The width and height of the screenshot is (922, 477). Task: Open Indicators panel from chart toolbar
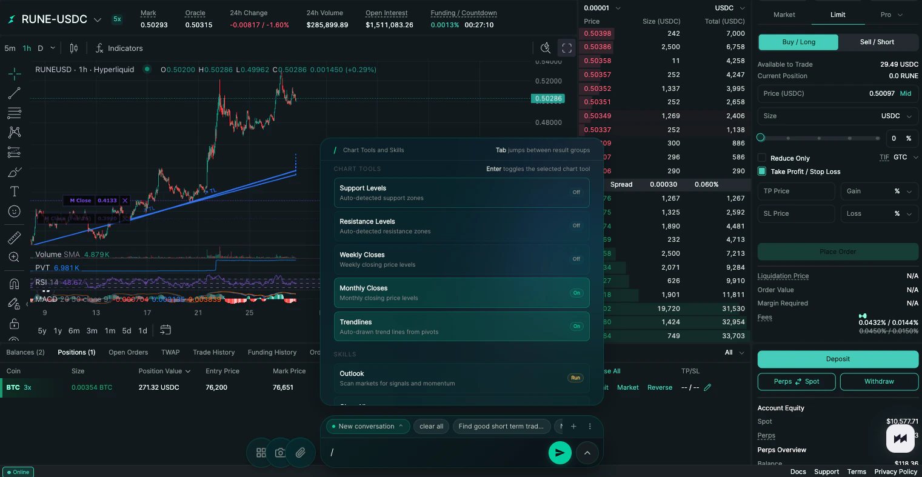(x=119, y=48)
